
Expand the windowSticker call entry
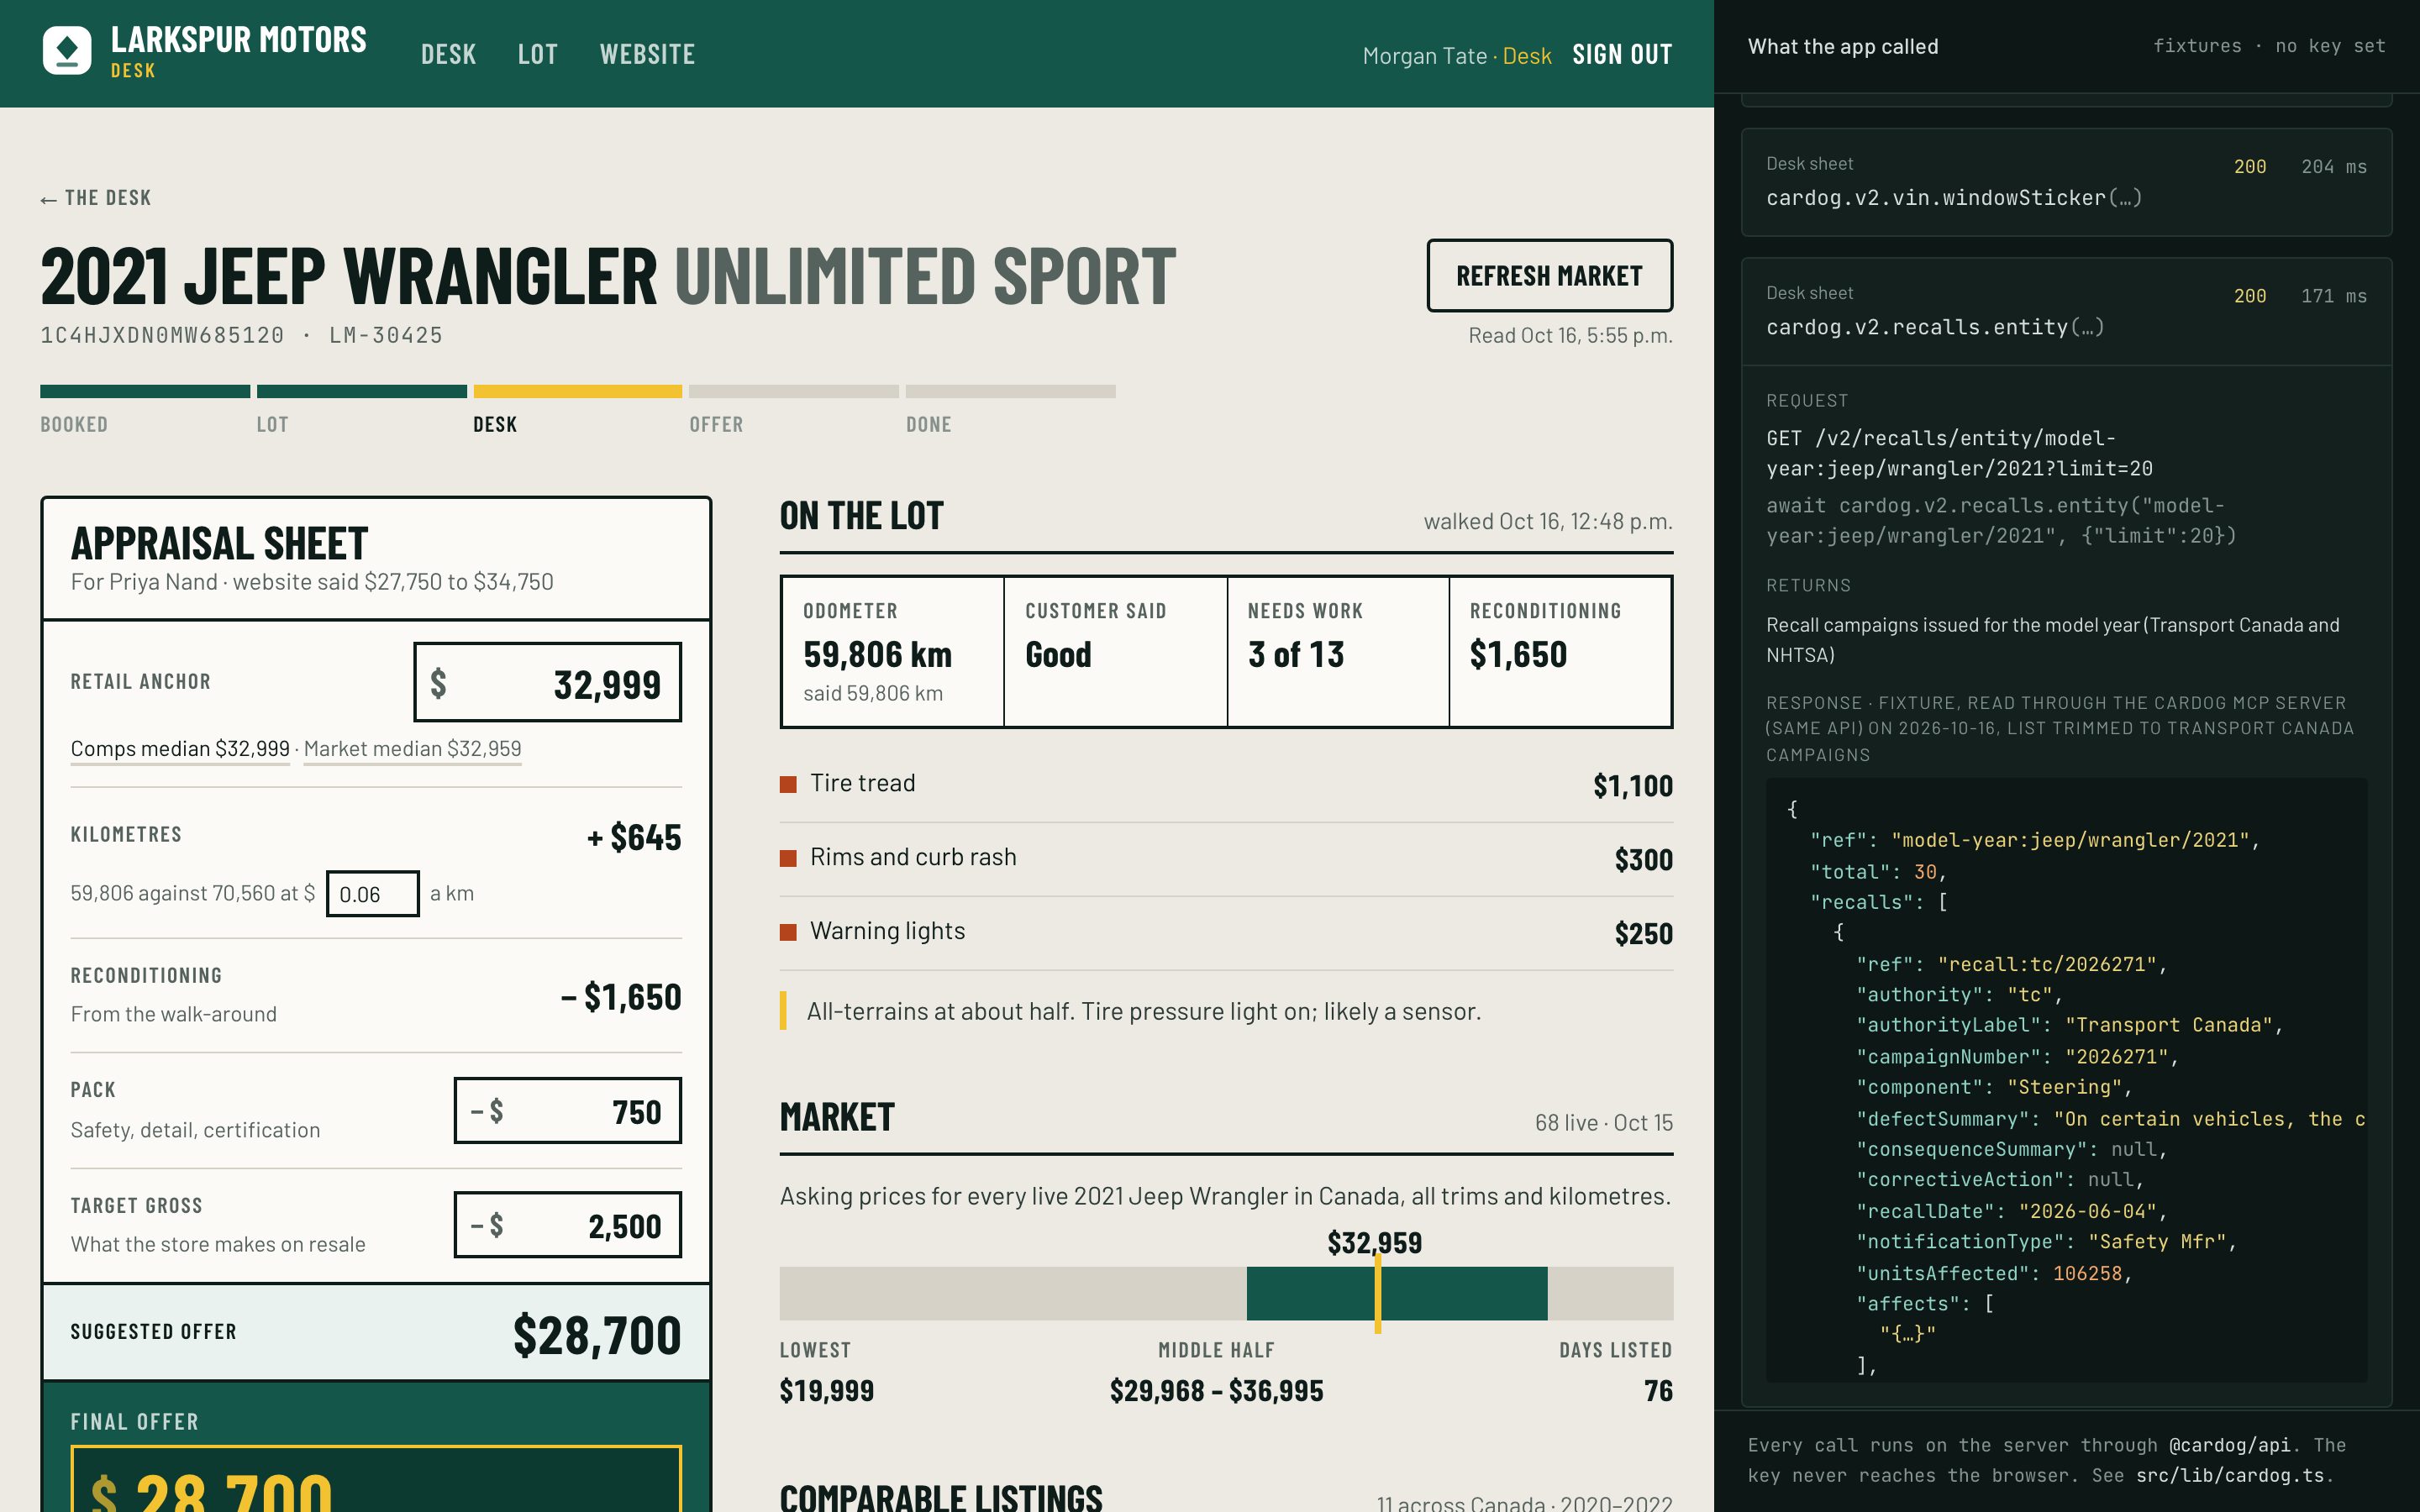(x=2066, y=182)
